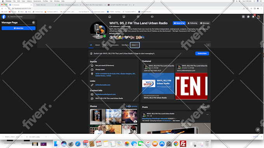Viewport: 264px width, 148px height.
Task: Click the whtlurbanradio@gmail.com email link
Action: point(105,94)
